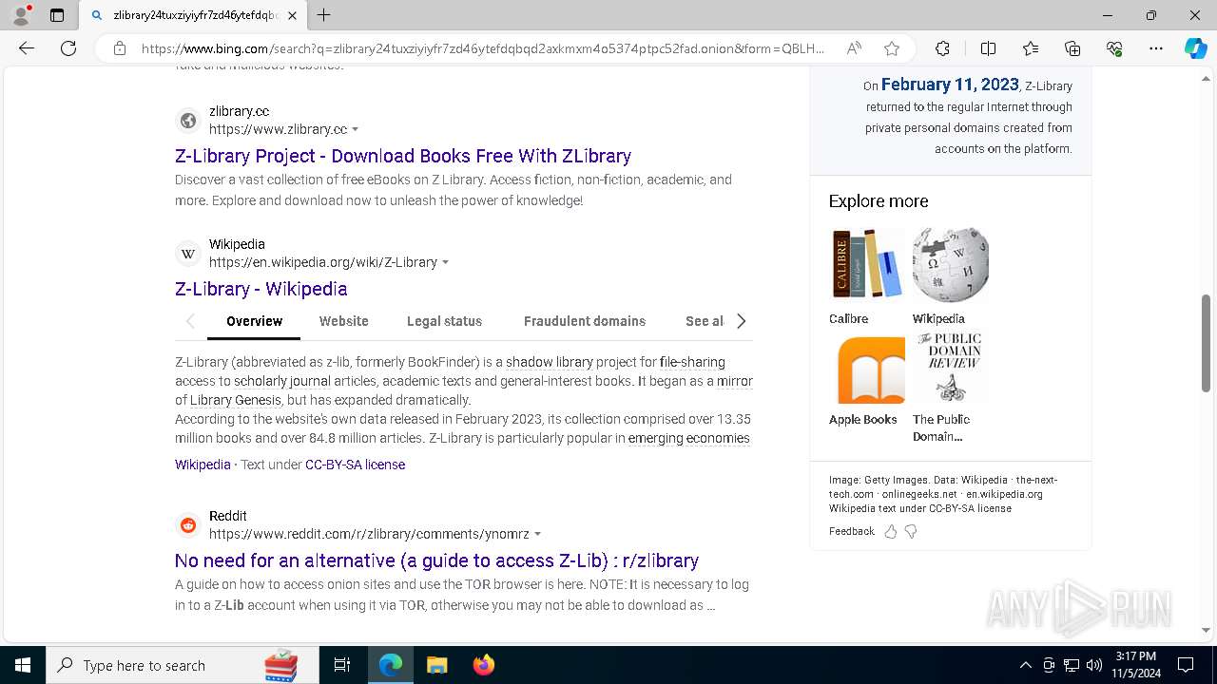Open Z-Library Project download books link

[x=403, y=156]
